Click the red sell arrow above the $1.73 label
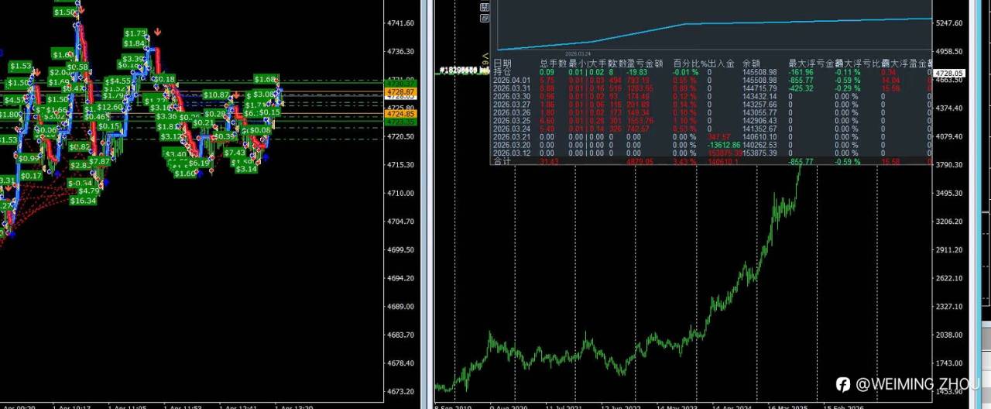Image resolution: width=991 pixels, height=409 pixels. point(158,32)
